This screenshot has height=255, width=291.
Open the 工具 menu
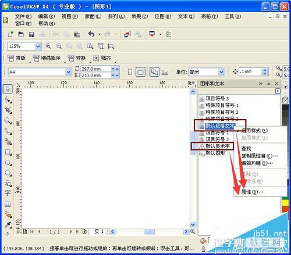(233, 17)
